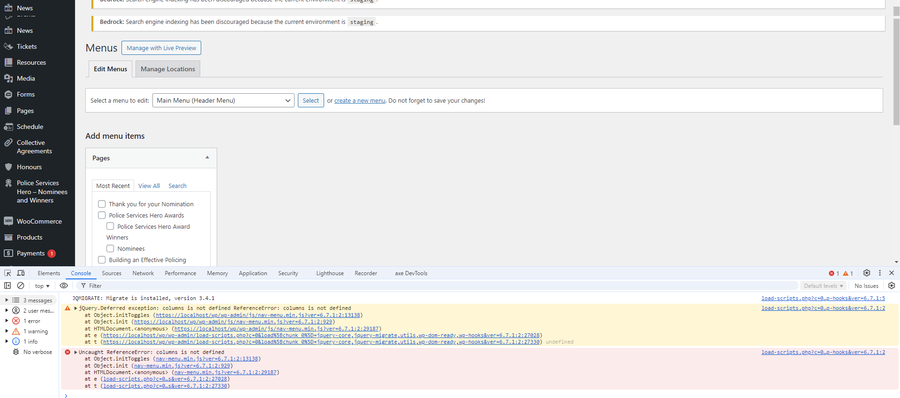Click the yellow warning count icon
The height and width of the screenshot is (398, 900).
click(846, 273)
